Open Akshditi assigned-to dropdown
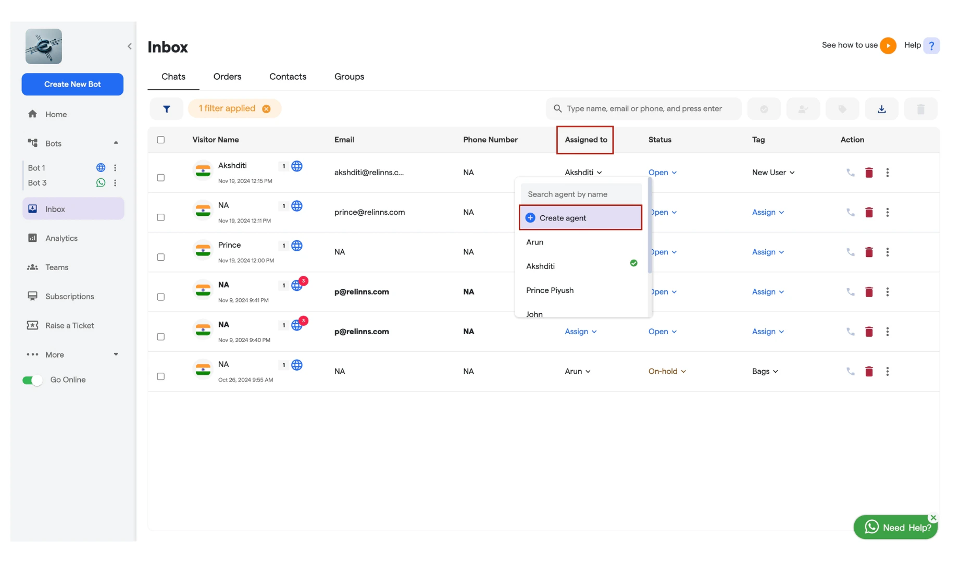972x563 pixels. (583, 173)
